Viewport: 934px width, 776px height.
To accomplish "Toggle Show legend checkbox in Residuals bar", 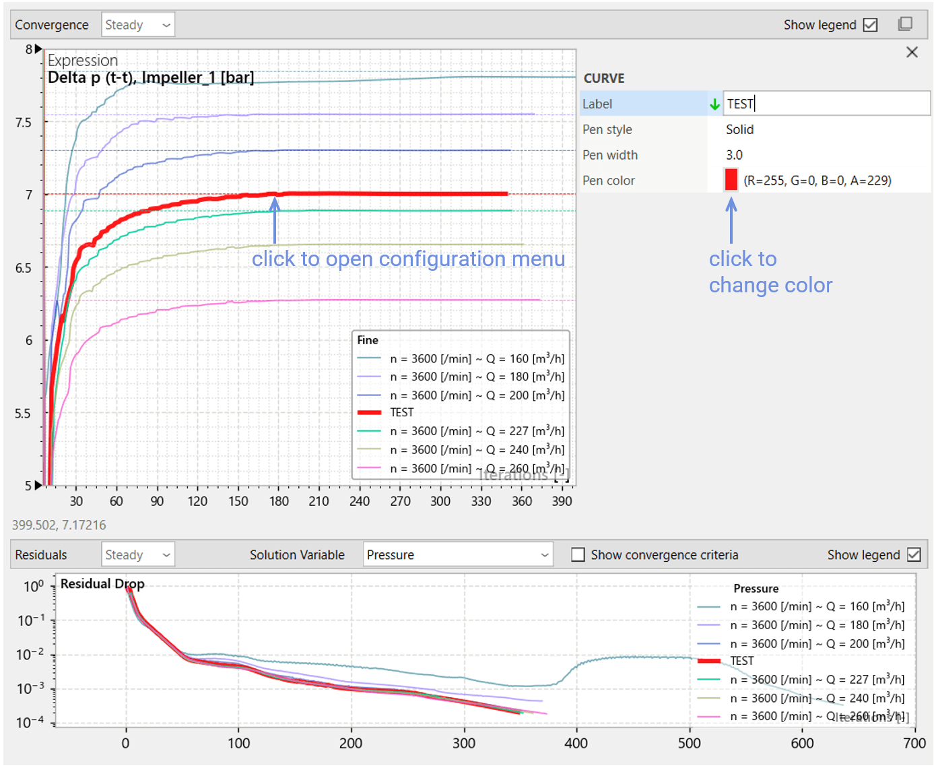I will tap(914, 554).
